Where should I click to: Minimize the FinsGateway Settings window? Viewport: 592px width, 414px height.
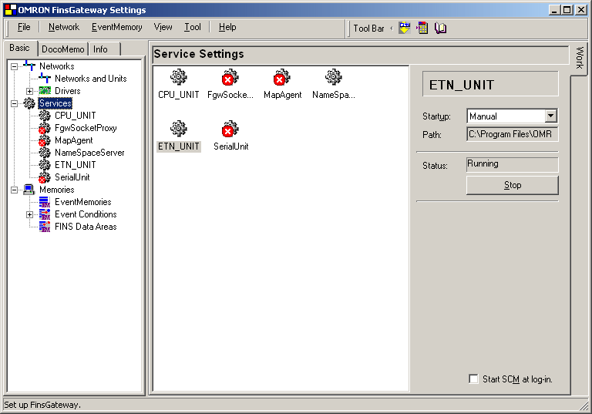coord(554,10)
